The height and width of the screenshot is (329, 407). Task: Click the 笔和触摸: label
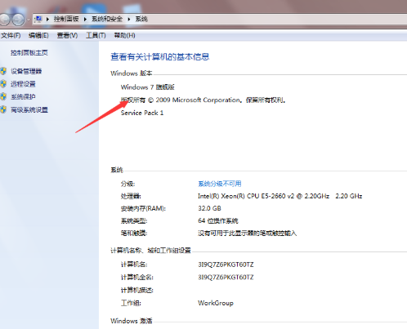(x=134, y=233)
